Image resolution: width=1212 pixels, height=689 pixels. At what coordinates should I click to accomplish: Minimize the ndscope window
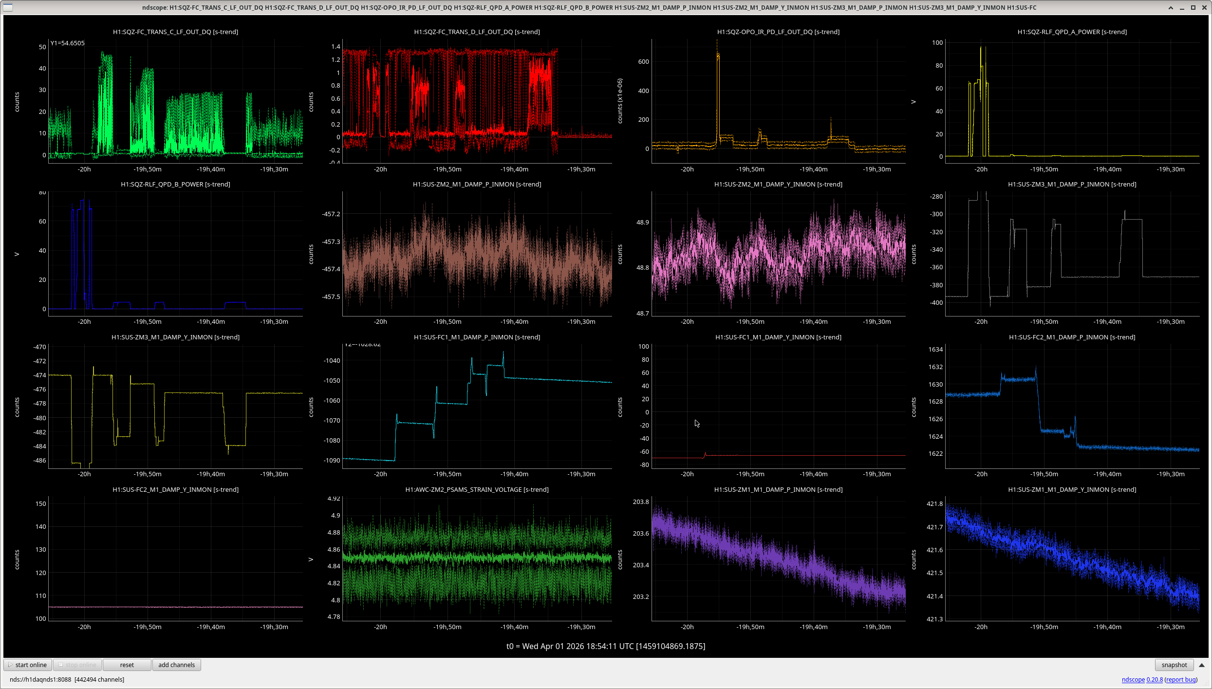coord(1182,7)
